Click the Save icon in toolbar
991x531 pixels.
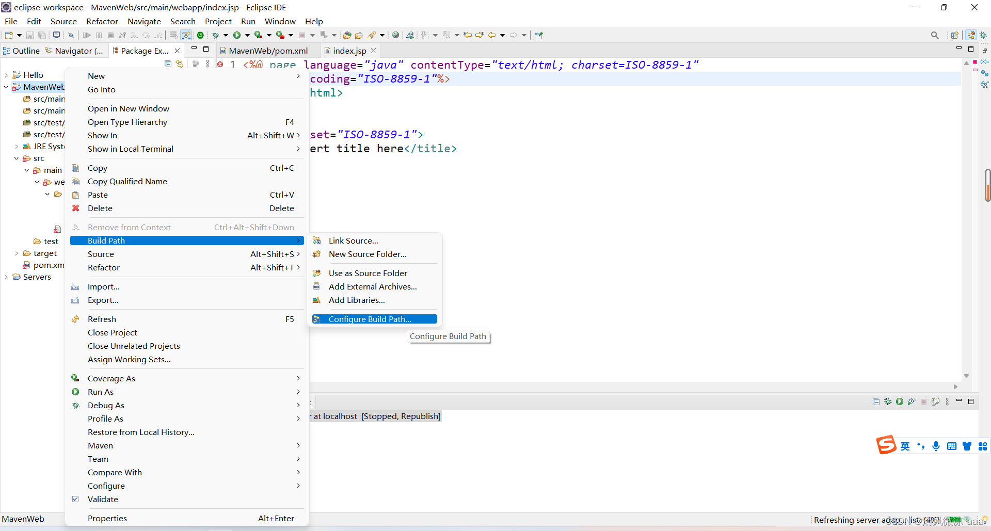[30, 35]
